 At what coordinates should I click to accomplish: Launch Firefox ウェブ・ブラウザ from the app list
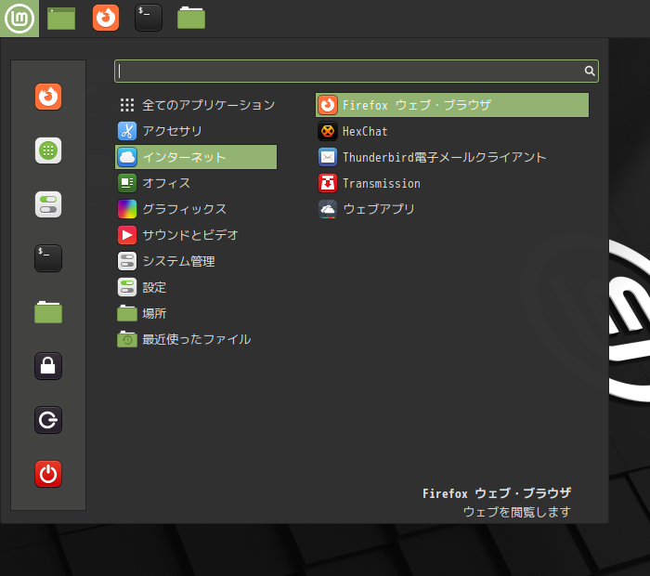coord(452,105)
